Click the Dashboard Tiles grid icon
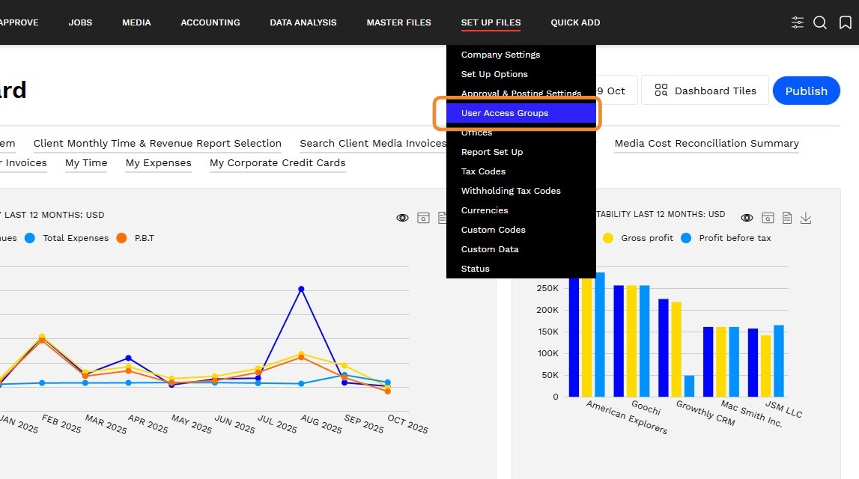The image size is (859, 479). pyautogui.click(x=661, y=91)
